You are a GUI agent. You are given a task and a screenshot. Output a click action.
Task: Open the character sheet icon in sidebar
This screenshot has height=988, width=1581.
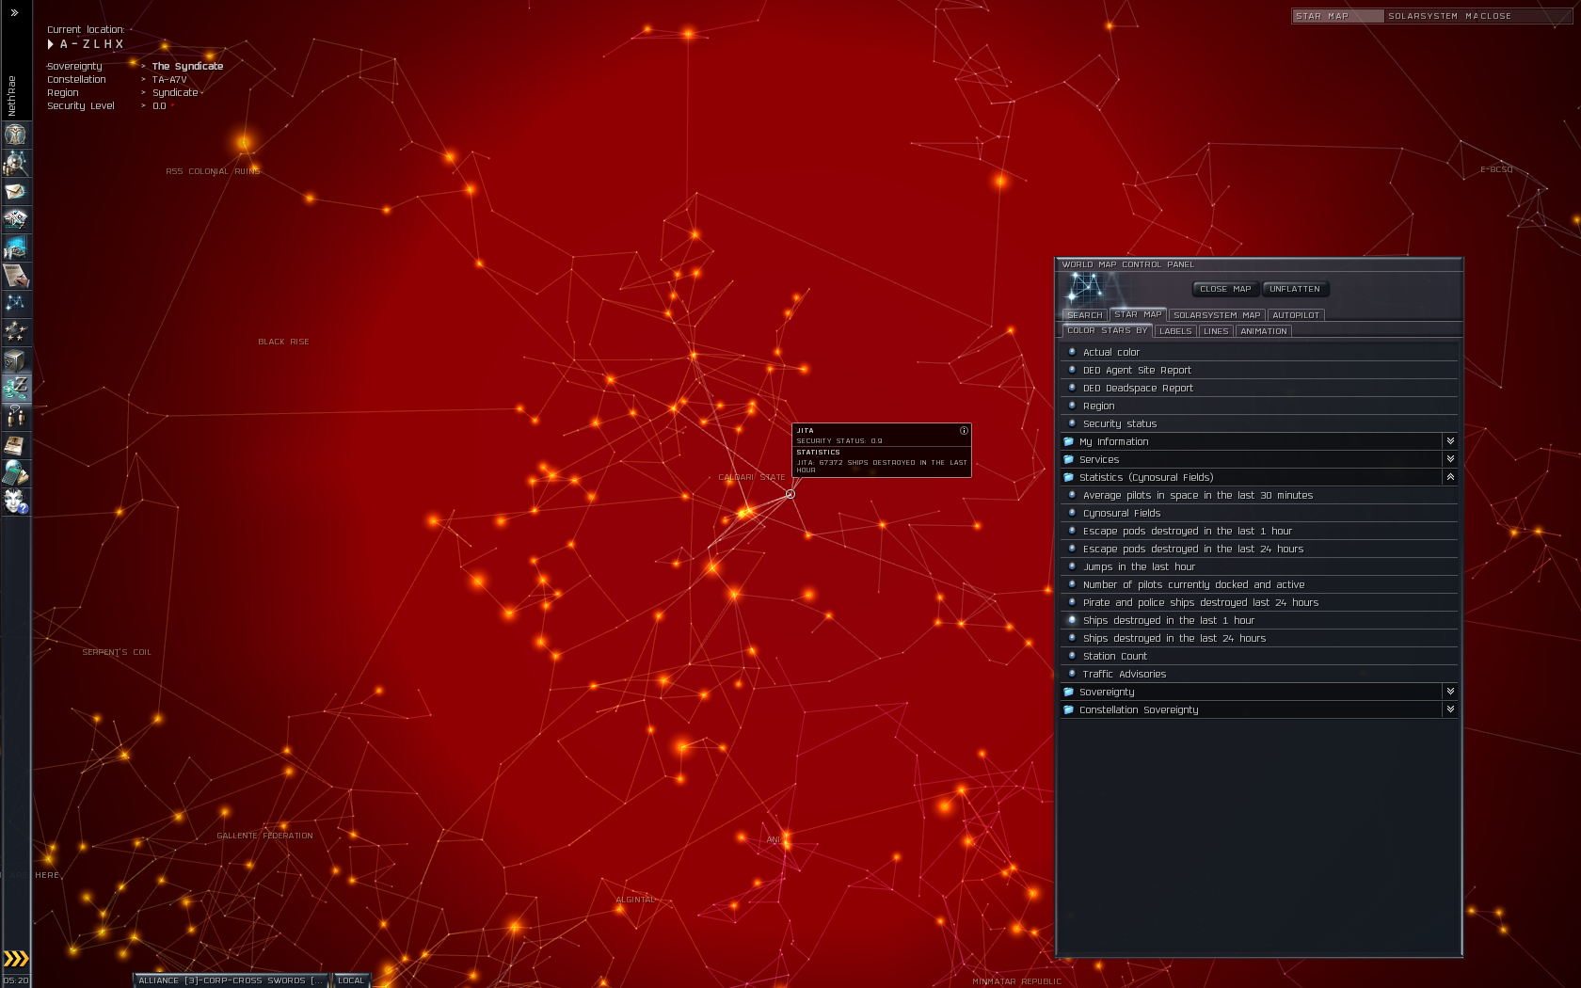click(15, 135)
